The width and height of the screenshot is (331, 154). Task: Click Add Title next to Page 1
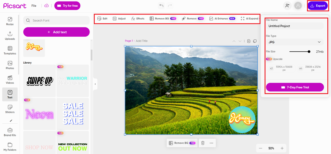(x=141, y=41)
